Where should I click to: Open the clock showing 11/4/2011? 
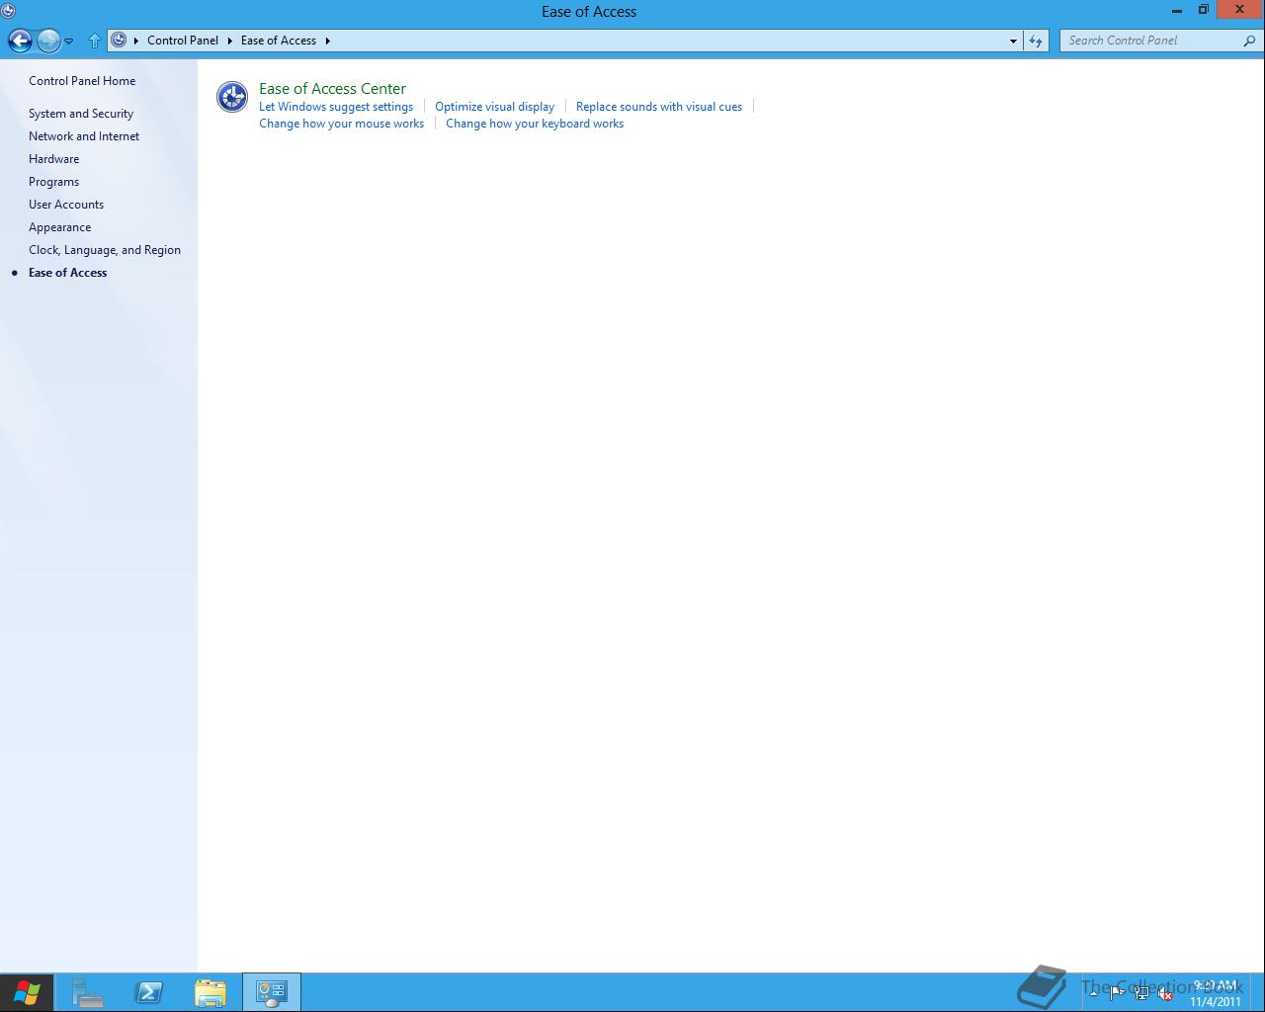click(x=1216, y=993)
